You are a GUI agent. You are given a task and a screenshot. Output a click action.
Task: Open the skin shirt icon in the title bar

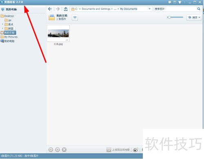180,2
